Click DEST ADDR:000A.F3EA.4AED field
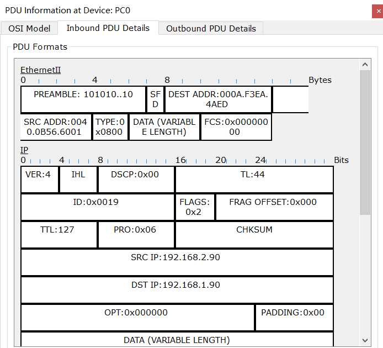The height and width of the screenshot is (348, 383). [x=218, y=99]
